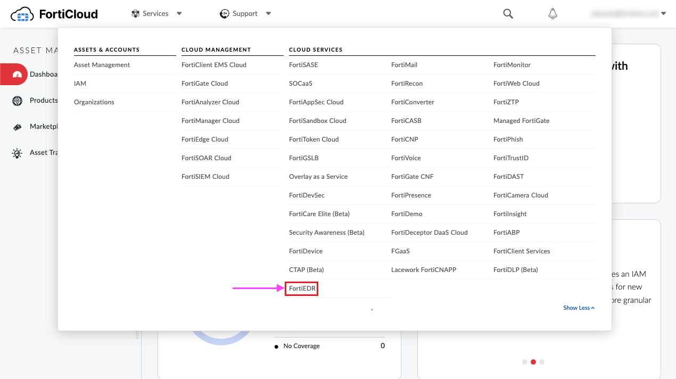Click the Products sidebar icon

click(18, 101)
